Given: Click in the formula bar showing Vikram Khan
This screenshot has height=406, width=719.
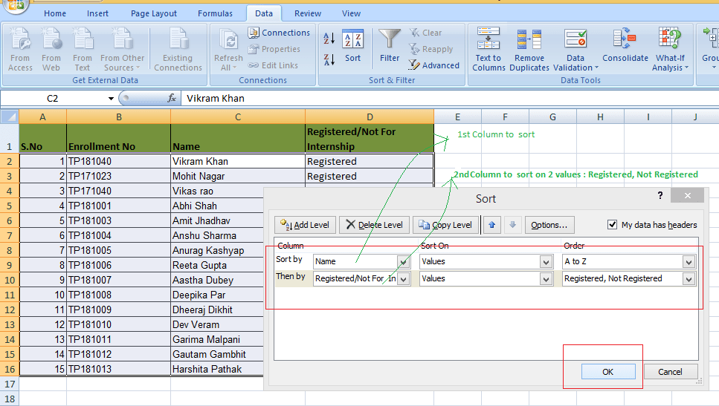Looking at the screenshot, I should [449, 99].
